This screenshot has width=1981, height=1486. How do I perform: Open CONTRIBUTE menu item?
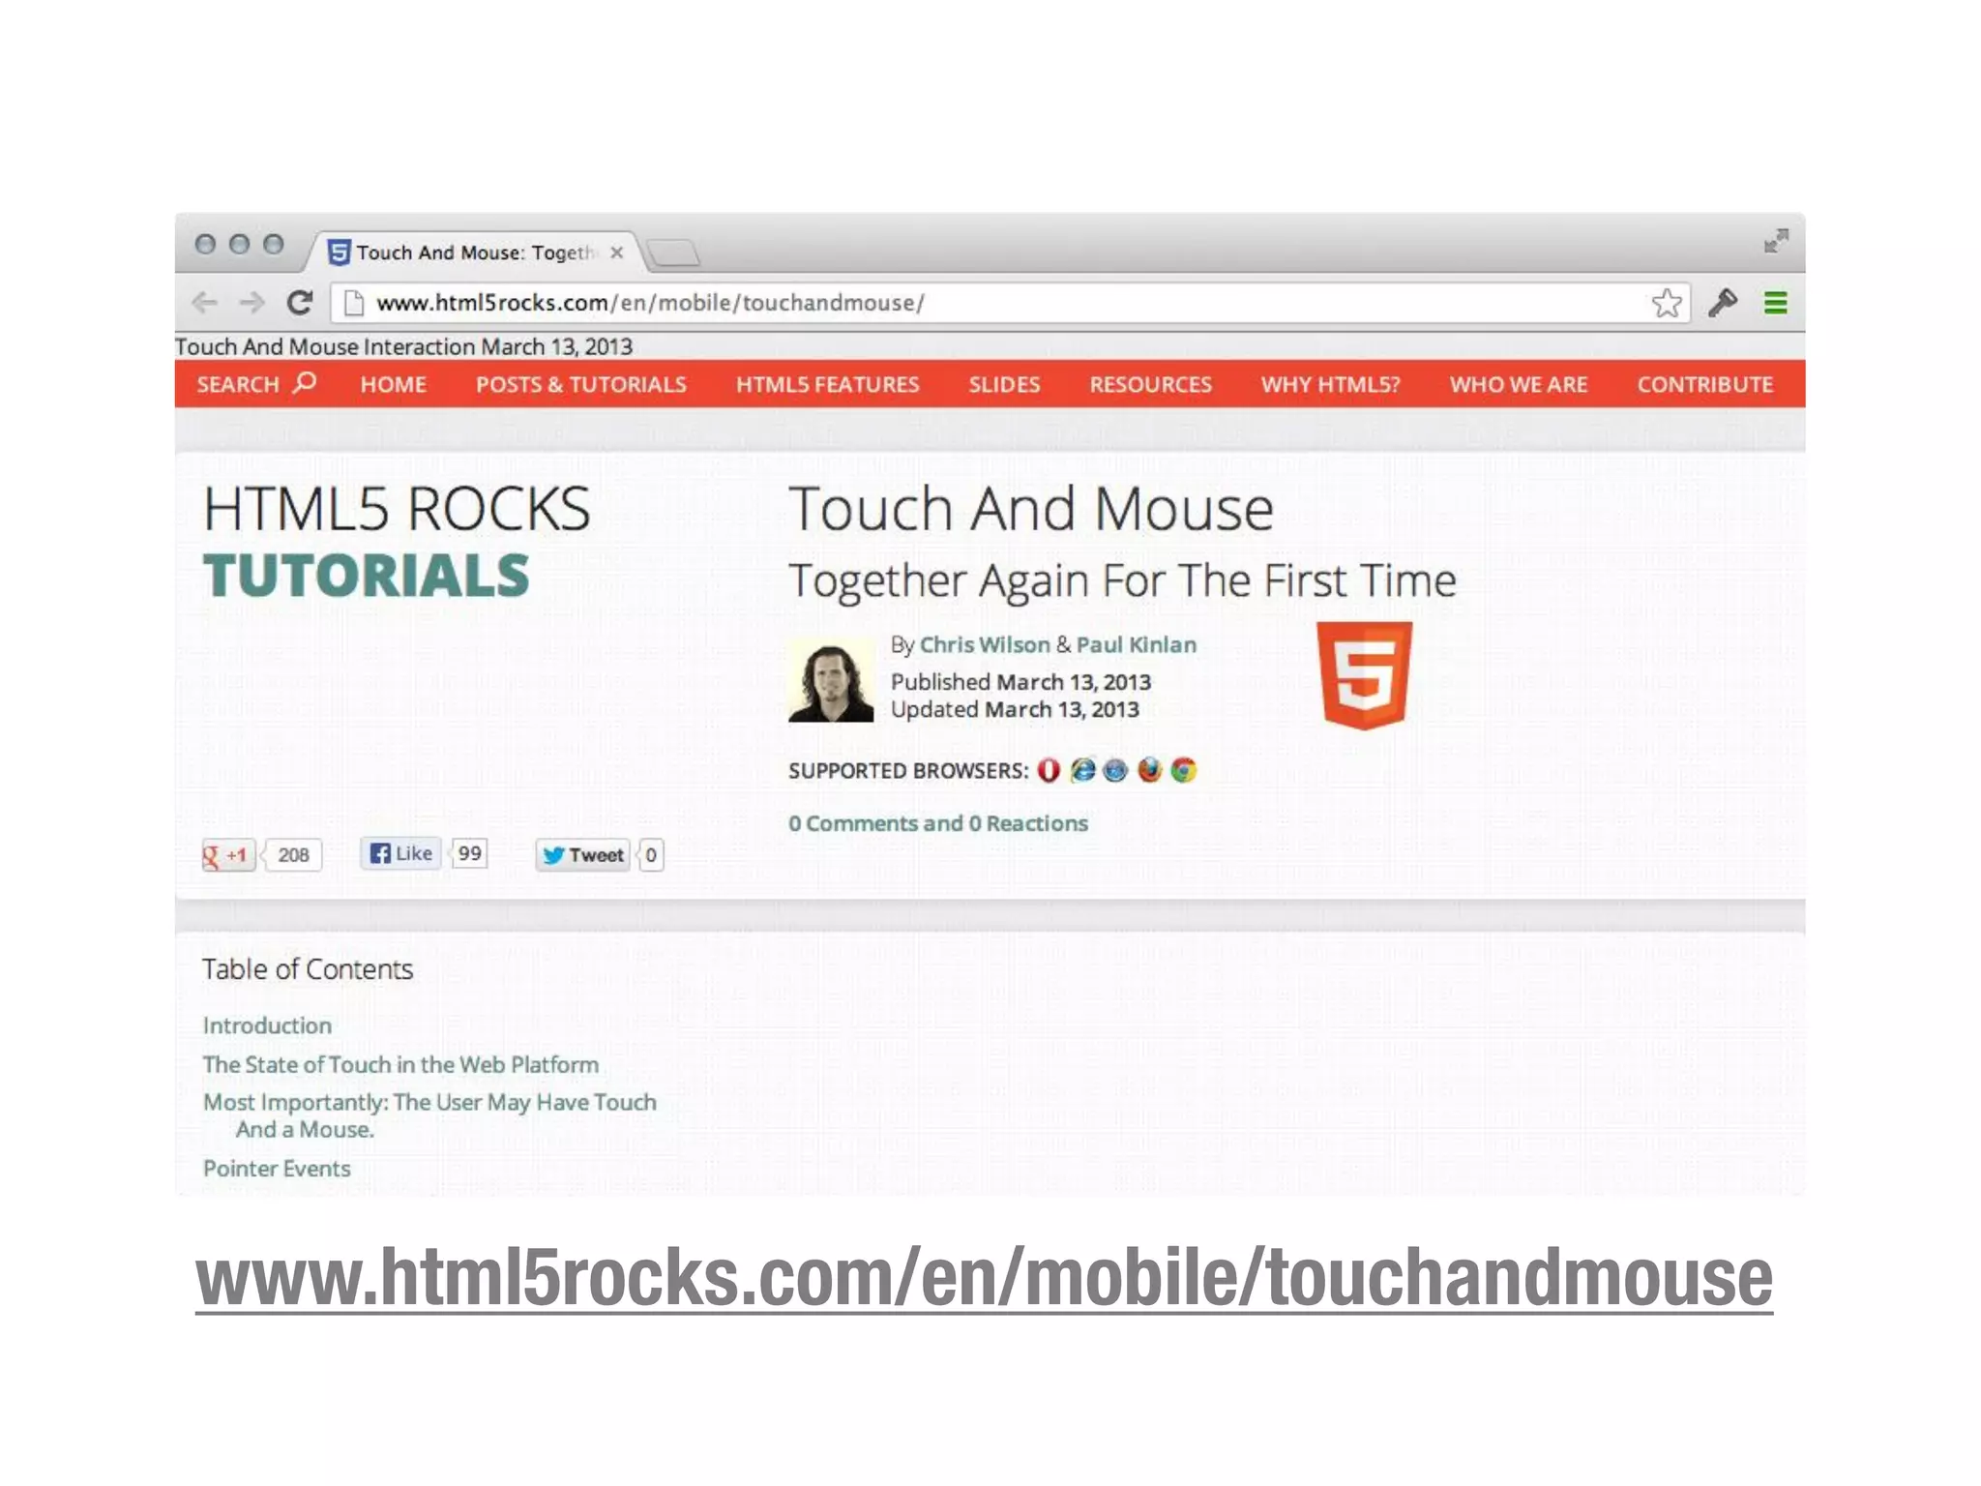tap(1704, 384)
